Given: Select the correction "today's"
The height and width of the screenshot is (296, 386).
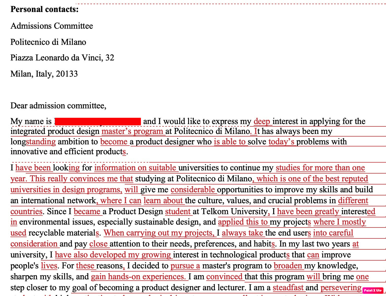Looking at the screenshot, I should coord(282,141).
